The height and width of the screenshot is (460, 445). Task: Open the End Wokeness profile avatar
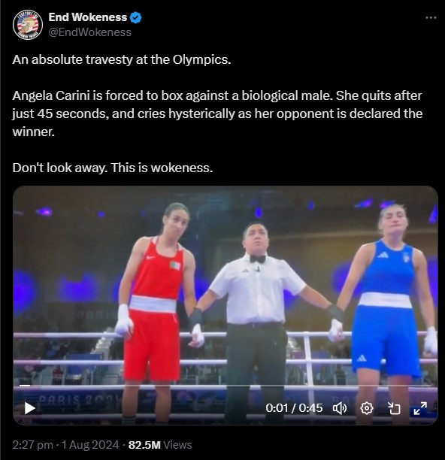(x=28, y=25)
